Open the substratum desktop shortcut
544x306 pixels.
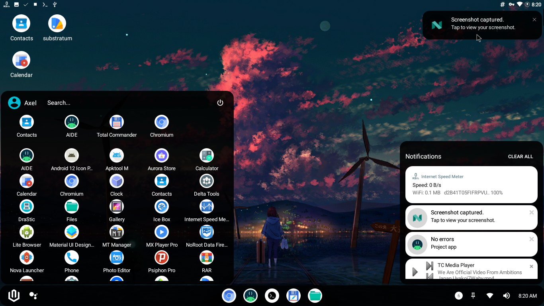pos(57,27)
